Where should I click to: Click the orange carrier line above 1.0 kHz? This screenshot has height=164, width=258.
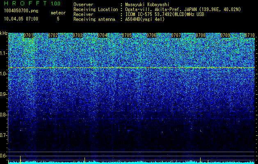click(x=132, y=68)
